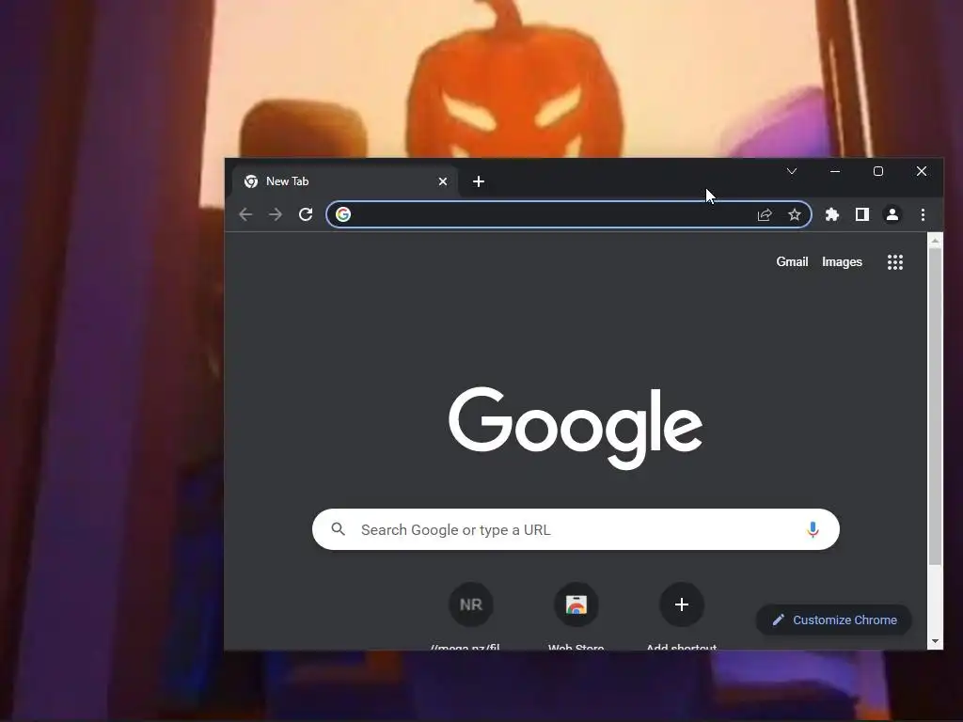The width and height of the screenshot is (963, 722).
Task: Start voice search with microphone
Action: pos(813,529)
